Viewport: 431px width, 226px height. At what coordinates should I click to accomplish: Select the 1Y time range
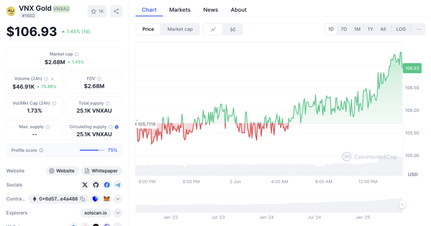(x=370, y=29)
